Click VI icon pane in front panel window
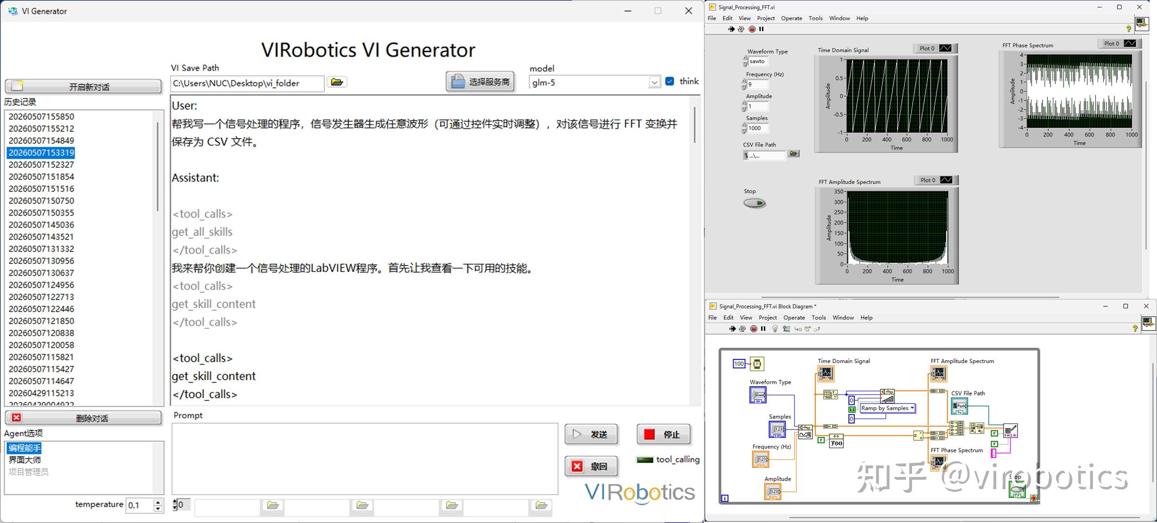 [x=1142, y=23]
